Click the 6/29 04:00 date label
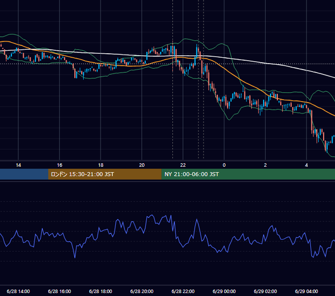 coord(306,291)
